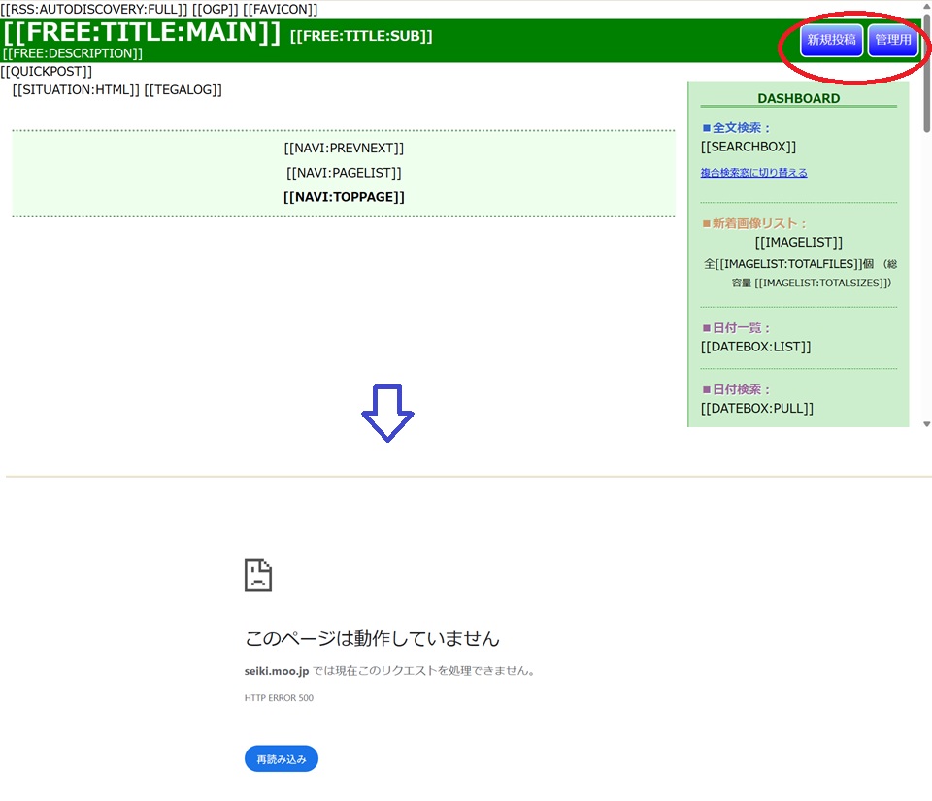This screenshot has height=801, width=932.
Task: Click the DASHBOARD sidebar heading
Action: coord(798,98)
